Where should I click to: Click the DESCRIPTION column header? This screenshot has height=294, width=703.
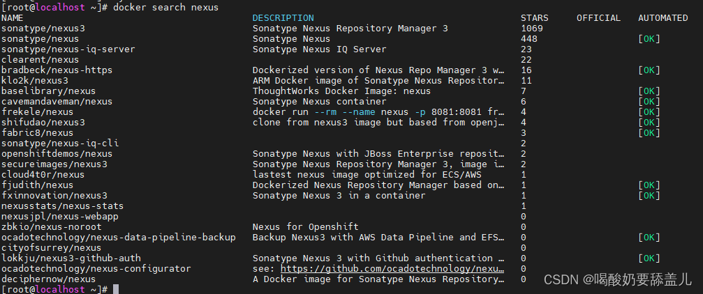283,18
